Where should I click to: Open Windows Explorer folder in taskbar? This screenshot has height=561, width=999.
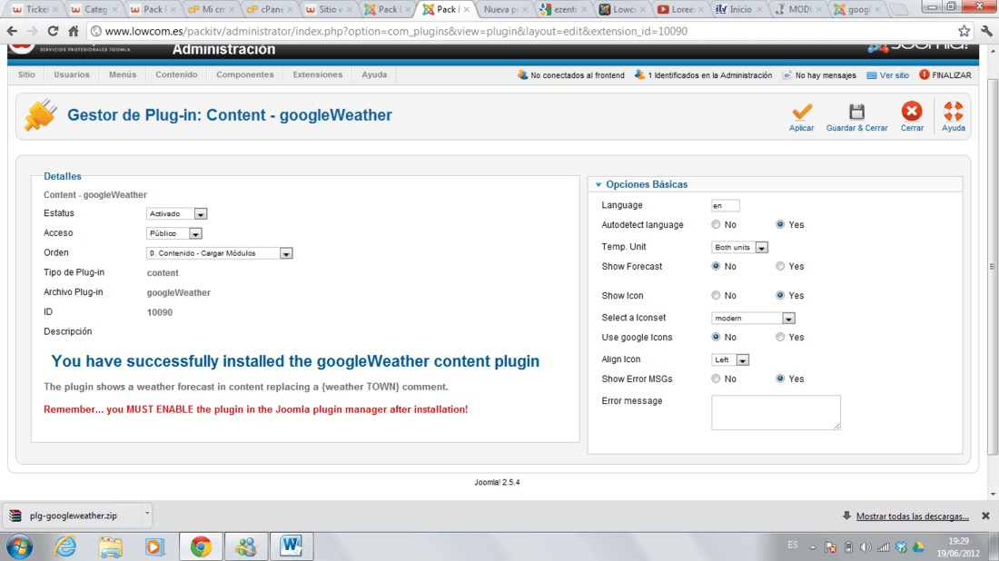pos(110,546)
